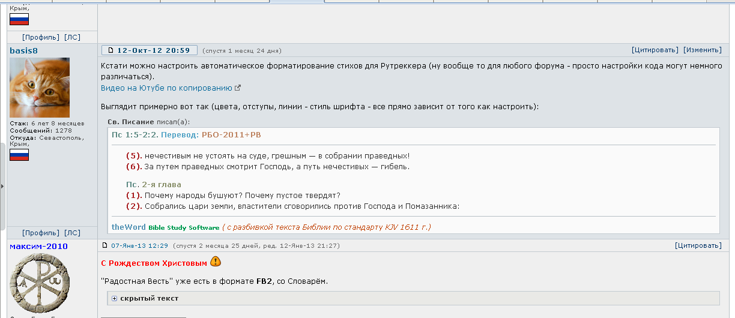735x318 pixels.
Task: Quote basis8's post with Цитировать
Action: click(655, 50)
